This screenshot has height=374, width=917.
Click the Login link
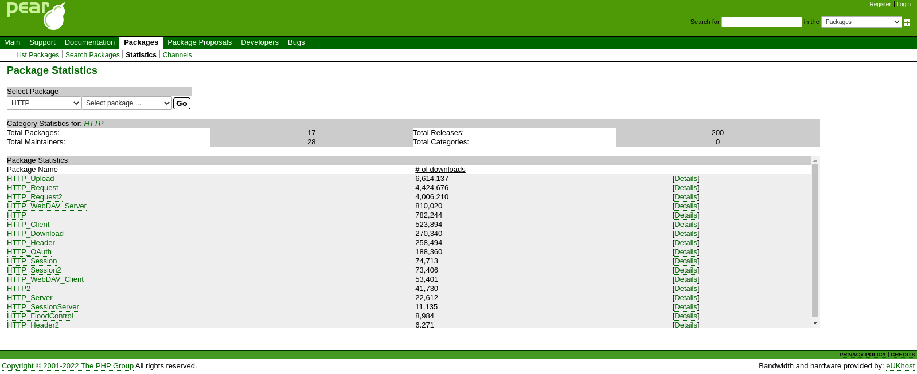(x=903, y=5)
